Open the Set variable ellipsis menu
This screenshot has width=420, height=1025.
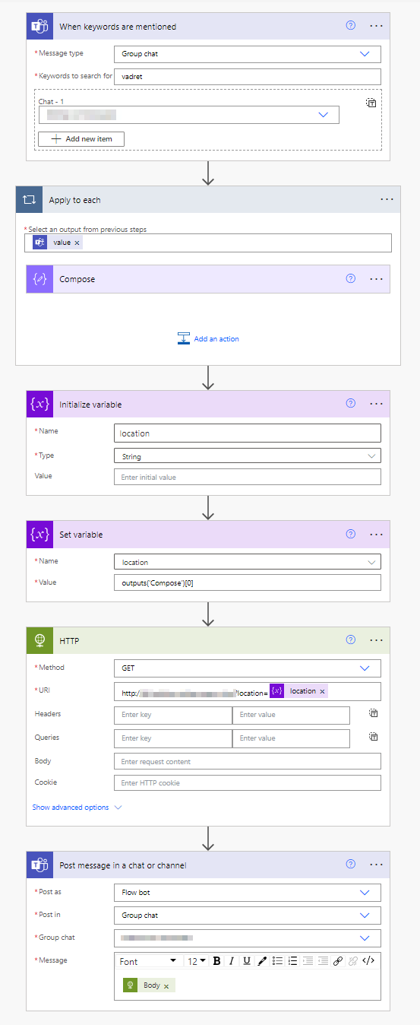pyautogui.click(x=376, y=534)
